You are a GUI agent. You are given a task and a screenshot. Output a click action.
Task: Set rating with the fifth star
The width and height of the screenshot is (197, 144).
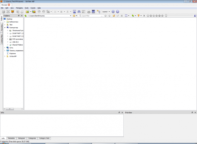[x=163, y=16]
